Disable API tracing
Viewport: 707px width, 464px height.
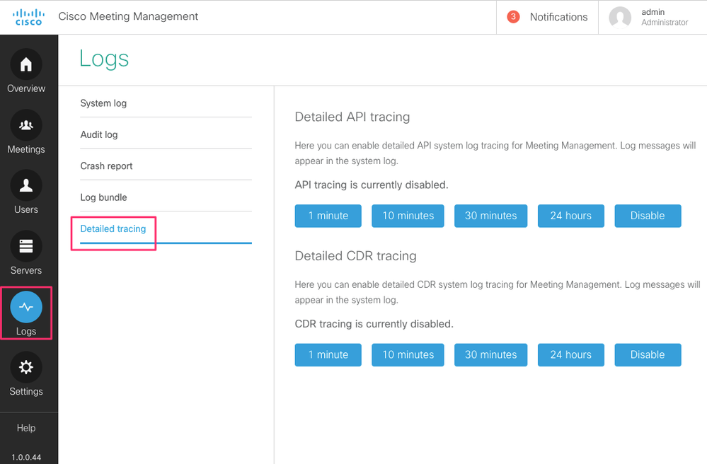[x=648, y=216]
